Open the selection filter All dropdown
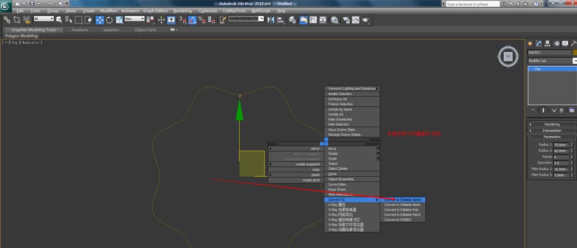 pyautogui.click(x=44, y=19)
